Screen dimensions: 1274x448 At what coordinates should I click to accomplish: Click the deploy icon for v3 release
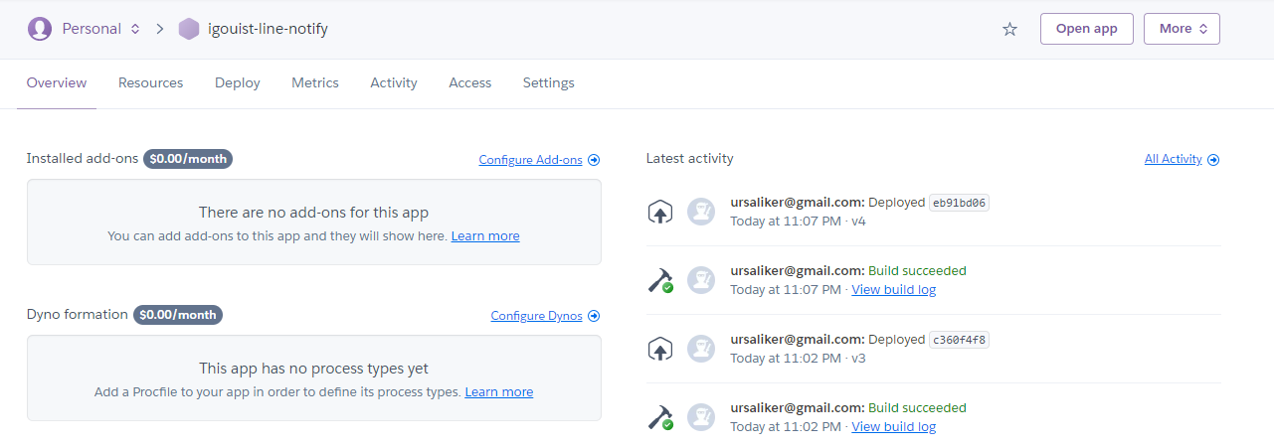click(x=660, y=349)
